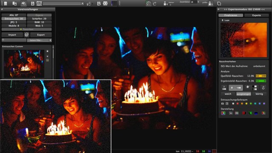
Task: Click the small yellow icon under preset plus
Action: [x=47, y=60]
